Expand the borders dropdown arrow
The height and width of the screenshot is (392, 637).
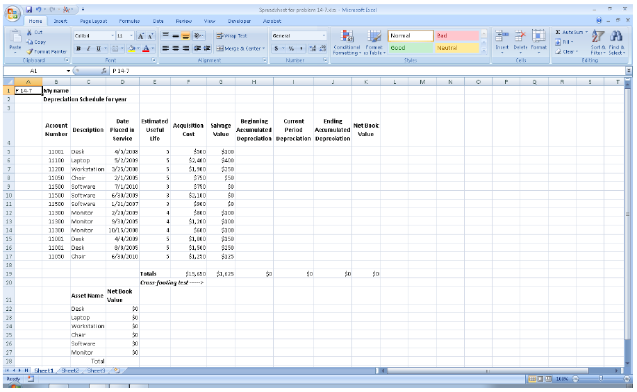pos(122,49)
